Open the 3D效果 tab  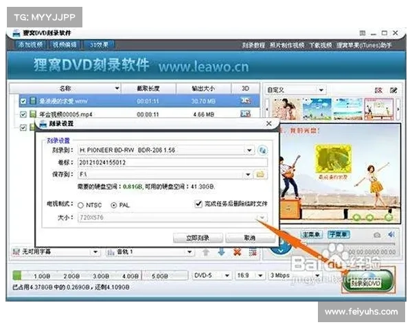98,45
